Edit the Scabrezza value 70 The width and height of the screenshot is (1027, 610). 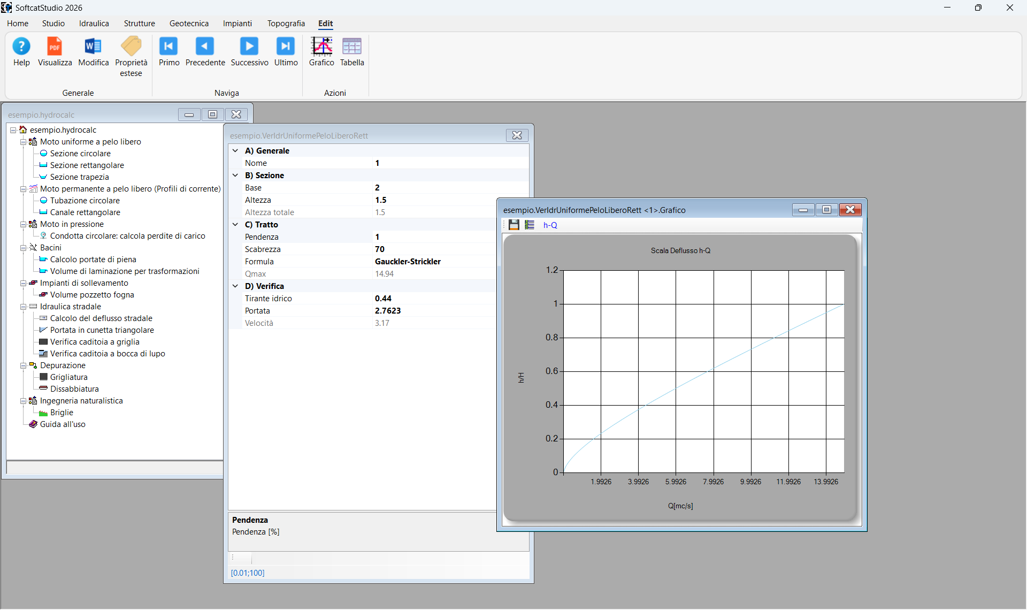coord(434,249)
